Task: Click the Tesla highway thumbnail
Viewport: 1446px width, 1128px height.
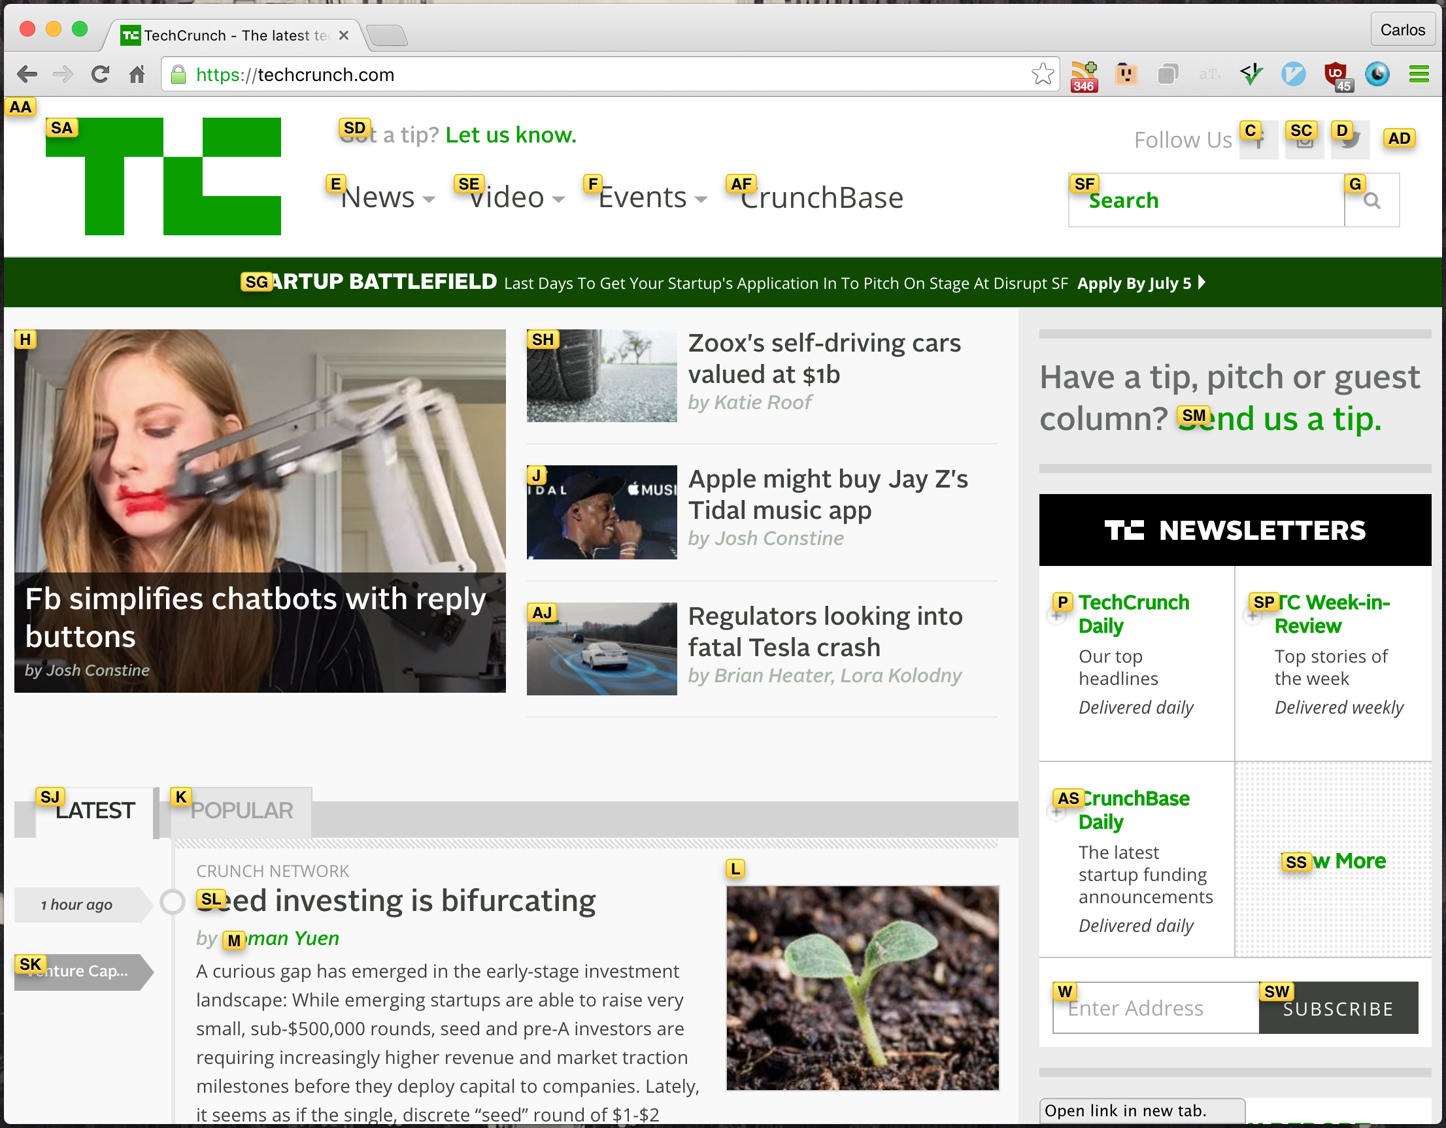Action: (x=602, y=649)
